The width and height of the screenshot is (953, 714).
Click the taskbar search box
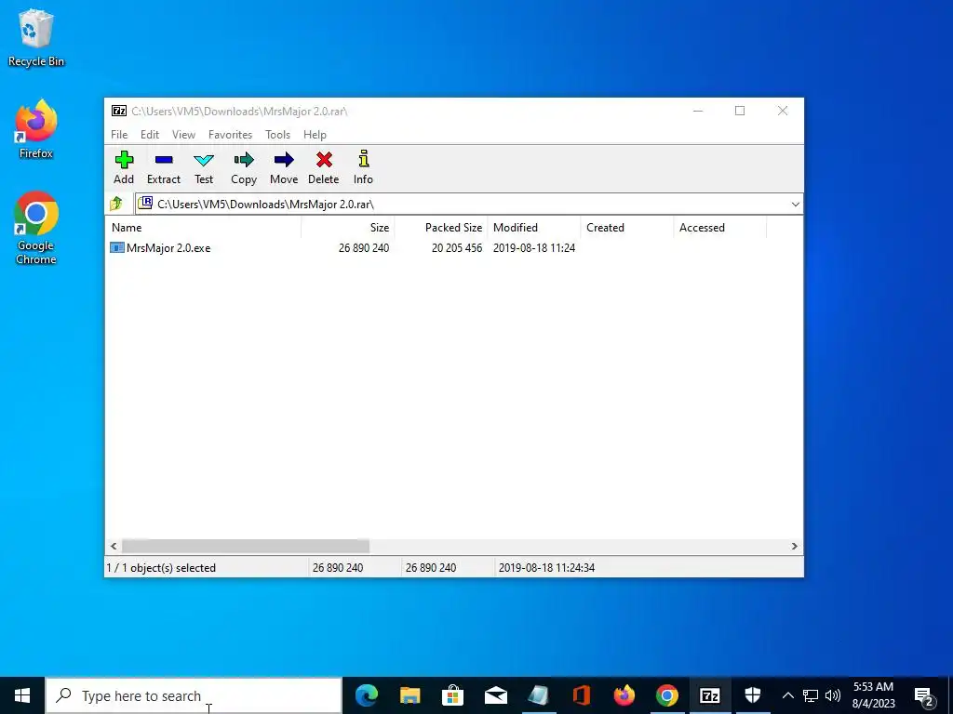(194, 695)
